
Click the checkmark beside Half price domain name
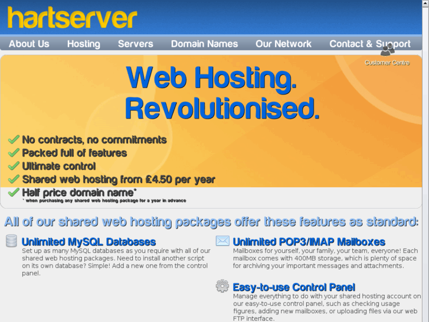tap(14, 192)
